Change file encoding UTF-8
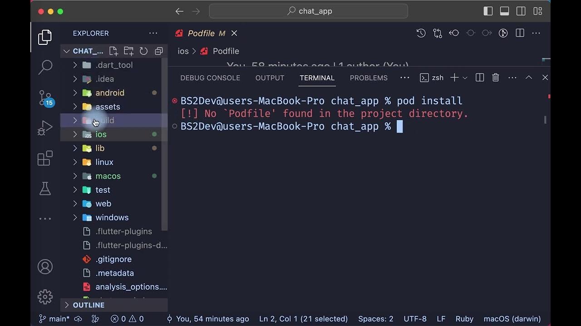 point(415,319)
